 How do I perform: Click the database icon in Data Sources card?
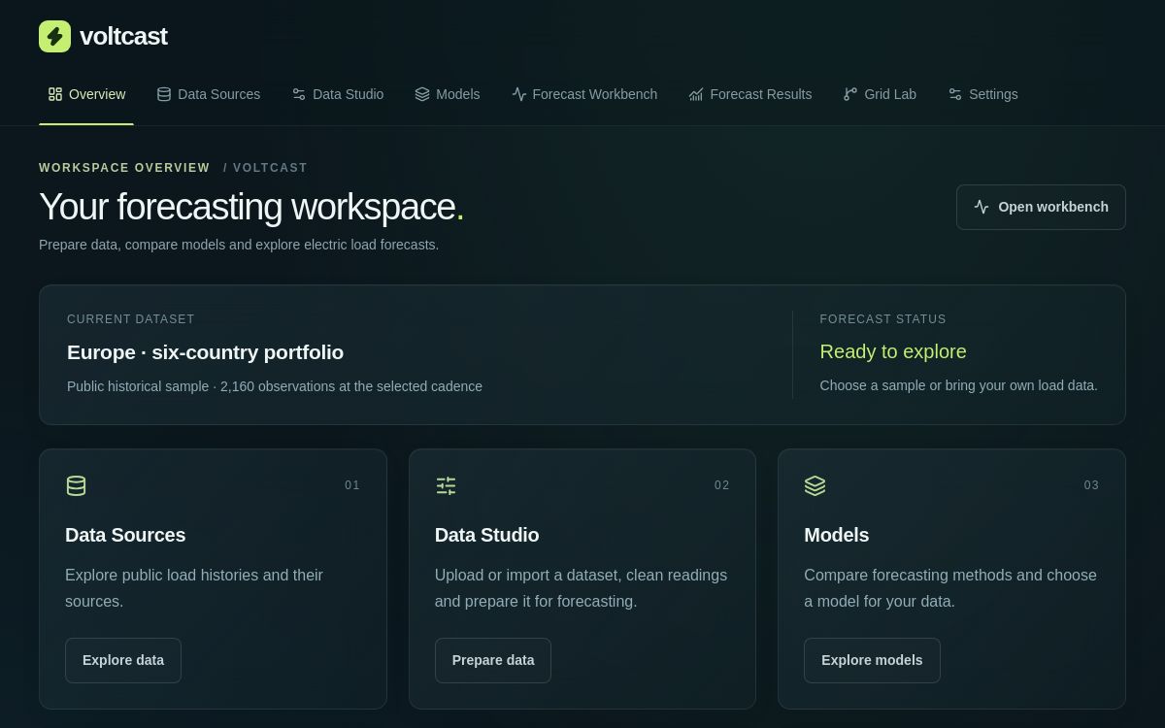point(76,485)
